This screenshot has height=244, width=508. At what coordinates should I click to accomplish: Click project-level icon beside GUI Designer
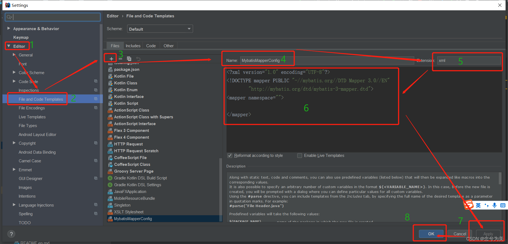96,178
